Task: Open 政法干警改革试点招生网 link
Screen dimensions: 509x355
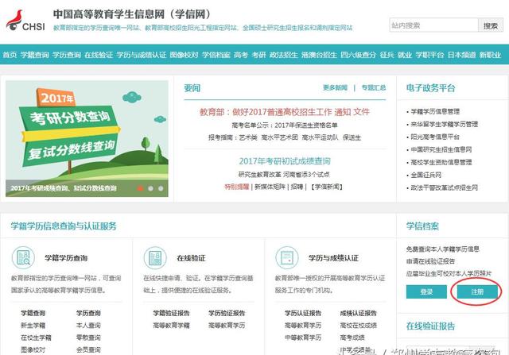Action: 444,187
